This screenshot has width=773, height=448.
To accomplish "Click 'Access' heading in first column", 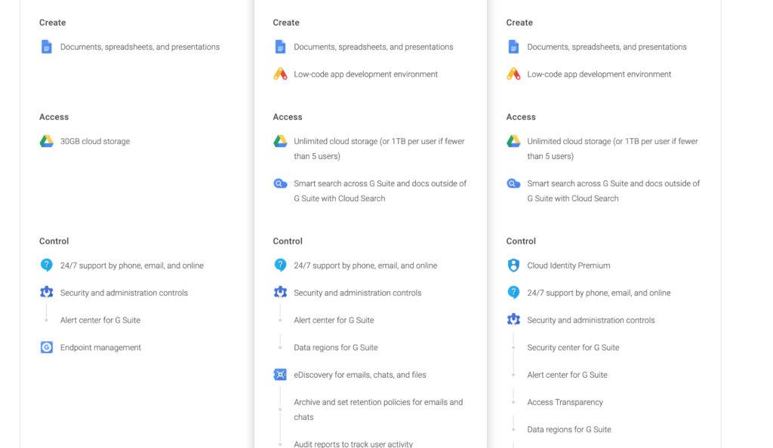I will [x=54, y=117].
